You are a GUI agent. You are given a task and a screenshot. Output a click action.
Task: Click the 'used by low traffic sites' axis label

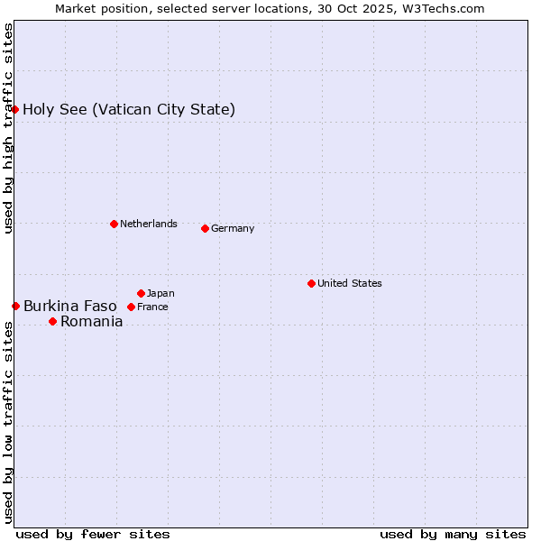8,421
